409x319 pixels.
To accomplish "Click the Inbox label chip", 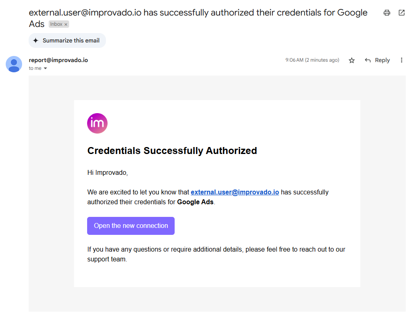I will 56,24.
